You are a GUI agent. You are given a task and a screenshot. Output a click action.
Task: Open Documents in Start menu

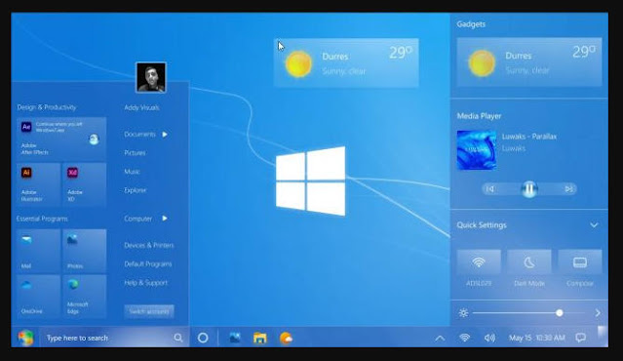(x=139, y=135)
